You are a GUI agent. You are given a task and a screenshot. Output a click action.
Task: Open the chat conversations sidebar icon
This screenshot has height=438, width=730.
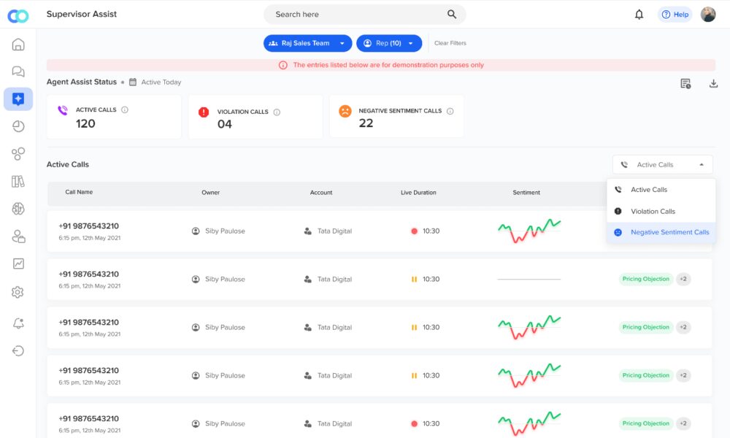18,72
